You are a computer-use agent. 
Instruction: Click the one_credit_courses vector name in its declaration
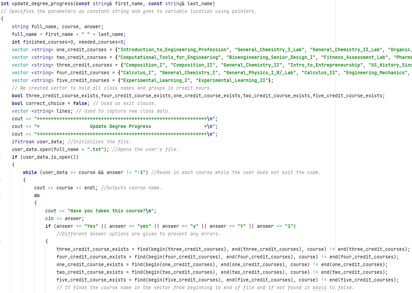(x=81, y=50)
